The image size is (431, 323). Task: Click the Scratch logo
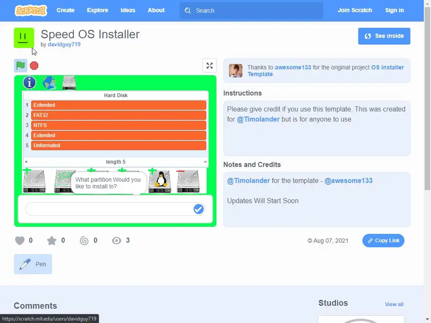pyautogui.click(x=31, y=11)
